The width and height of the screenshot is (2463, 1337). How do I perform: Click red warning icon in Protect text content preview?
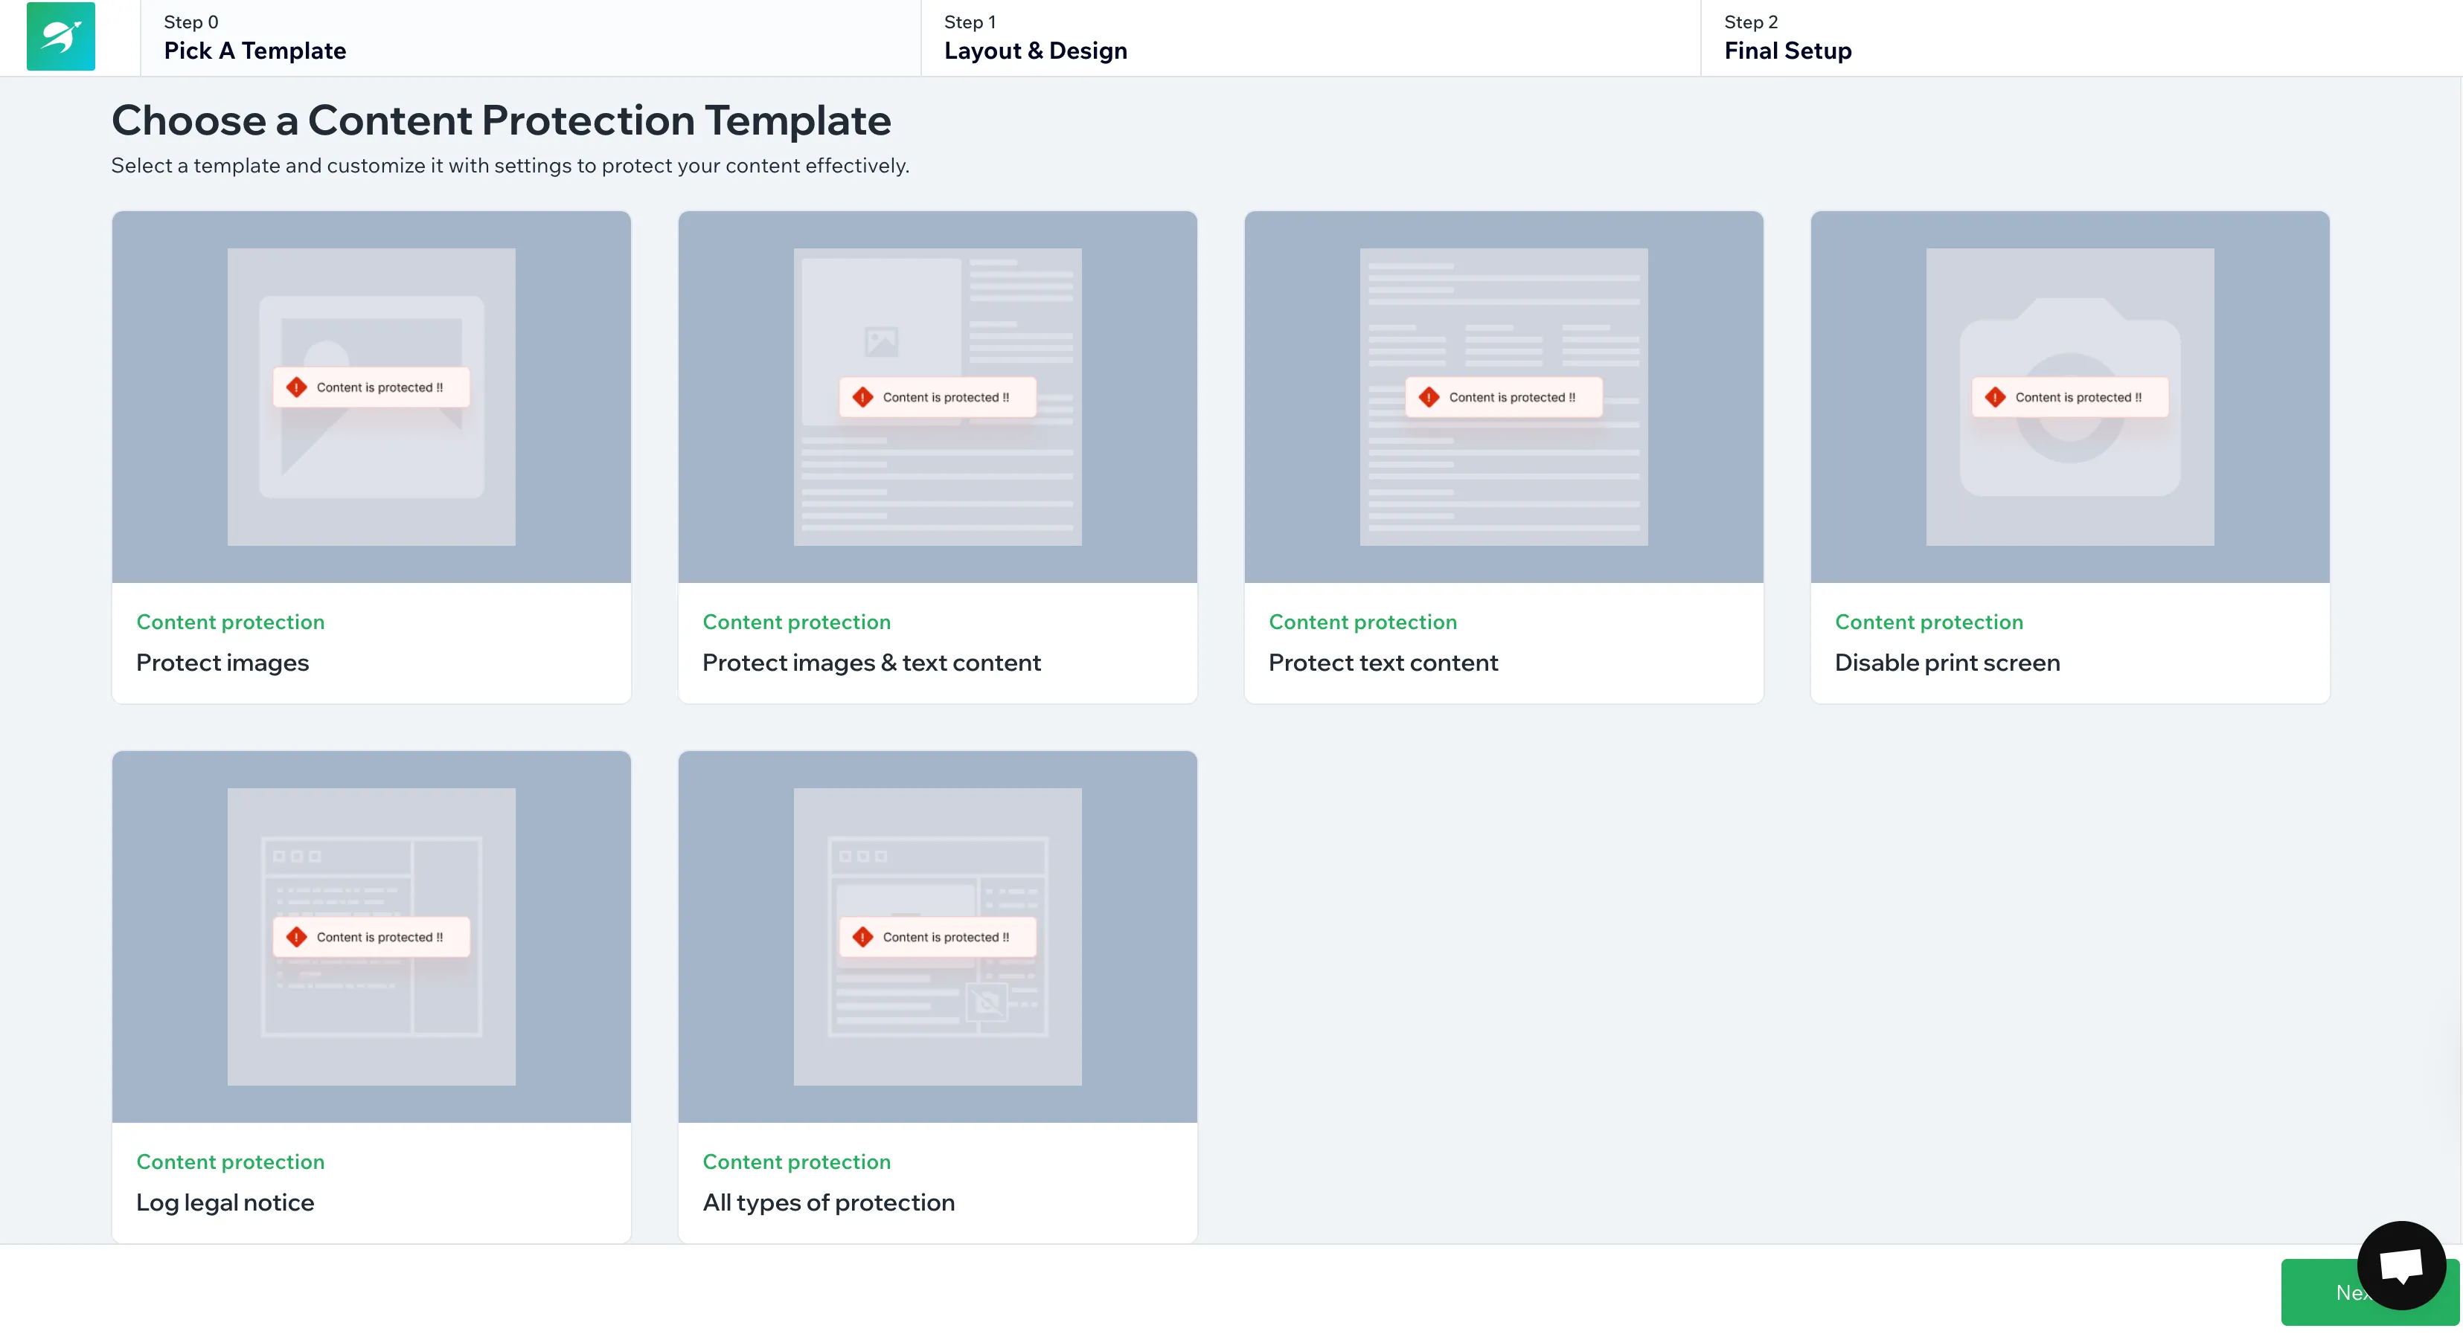pyautogui.click(x=1429, y=396)
